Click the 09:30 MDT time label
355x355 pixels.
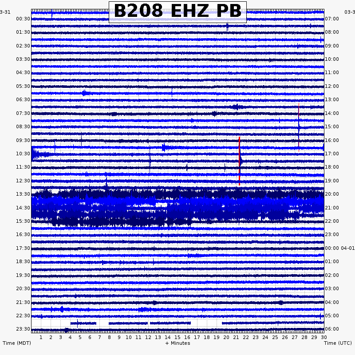pos(23,140)
